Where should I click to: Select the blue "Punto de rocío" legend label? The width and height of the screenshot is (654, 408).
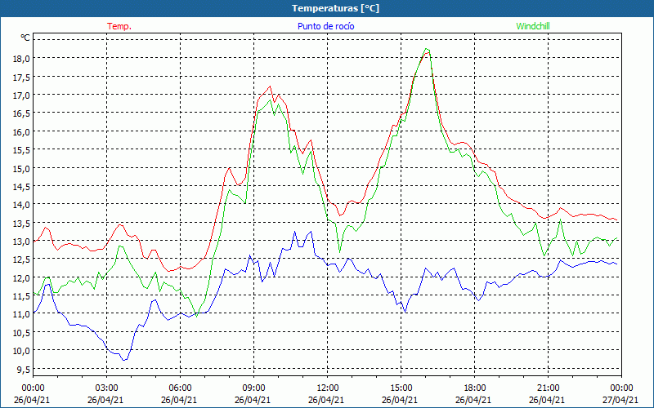pyautogui.click(x=325, y=26)
